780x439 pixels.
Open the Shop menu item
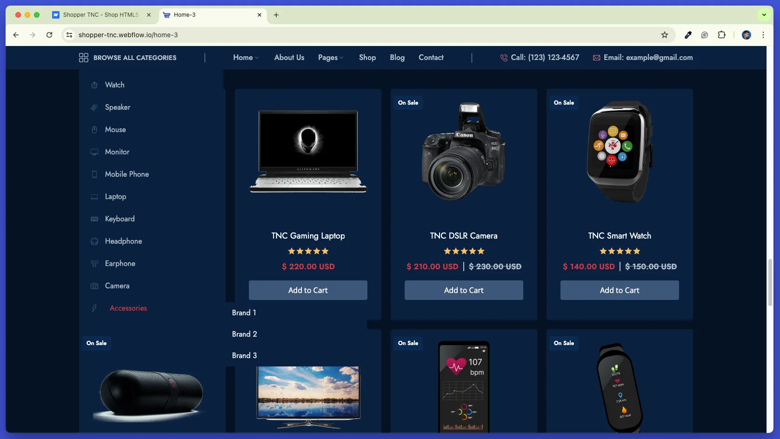coord(367,58)
